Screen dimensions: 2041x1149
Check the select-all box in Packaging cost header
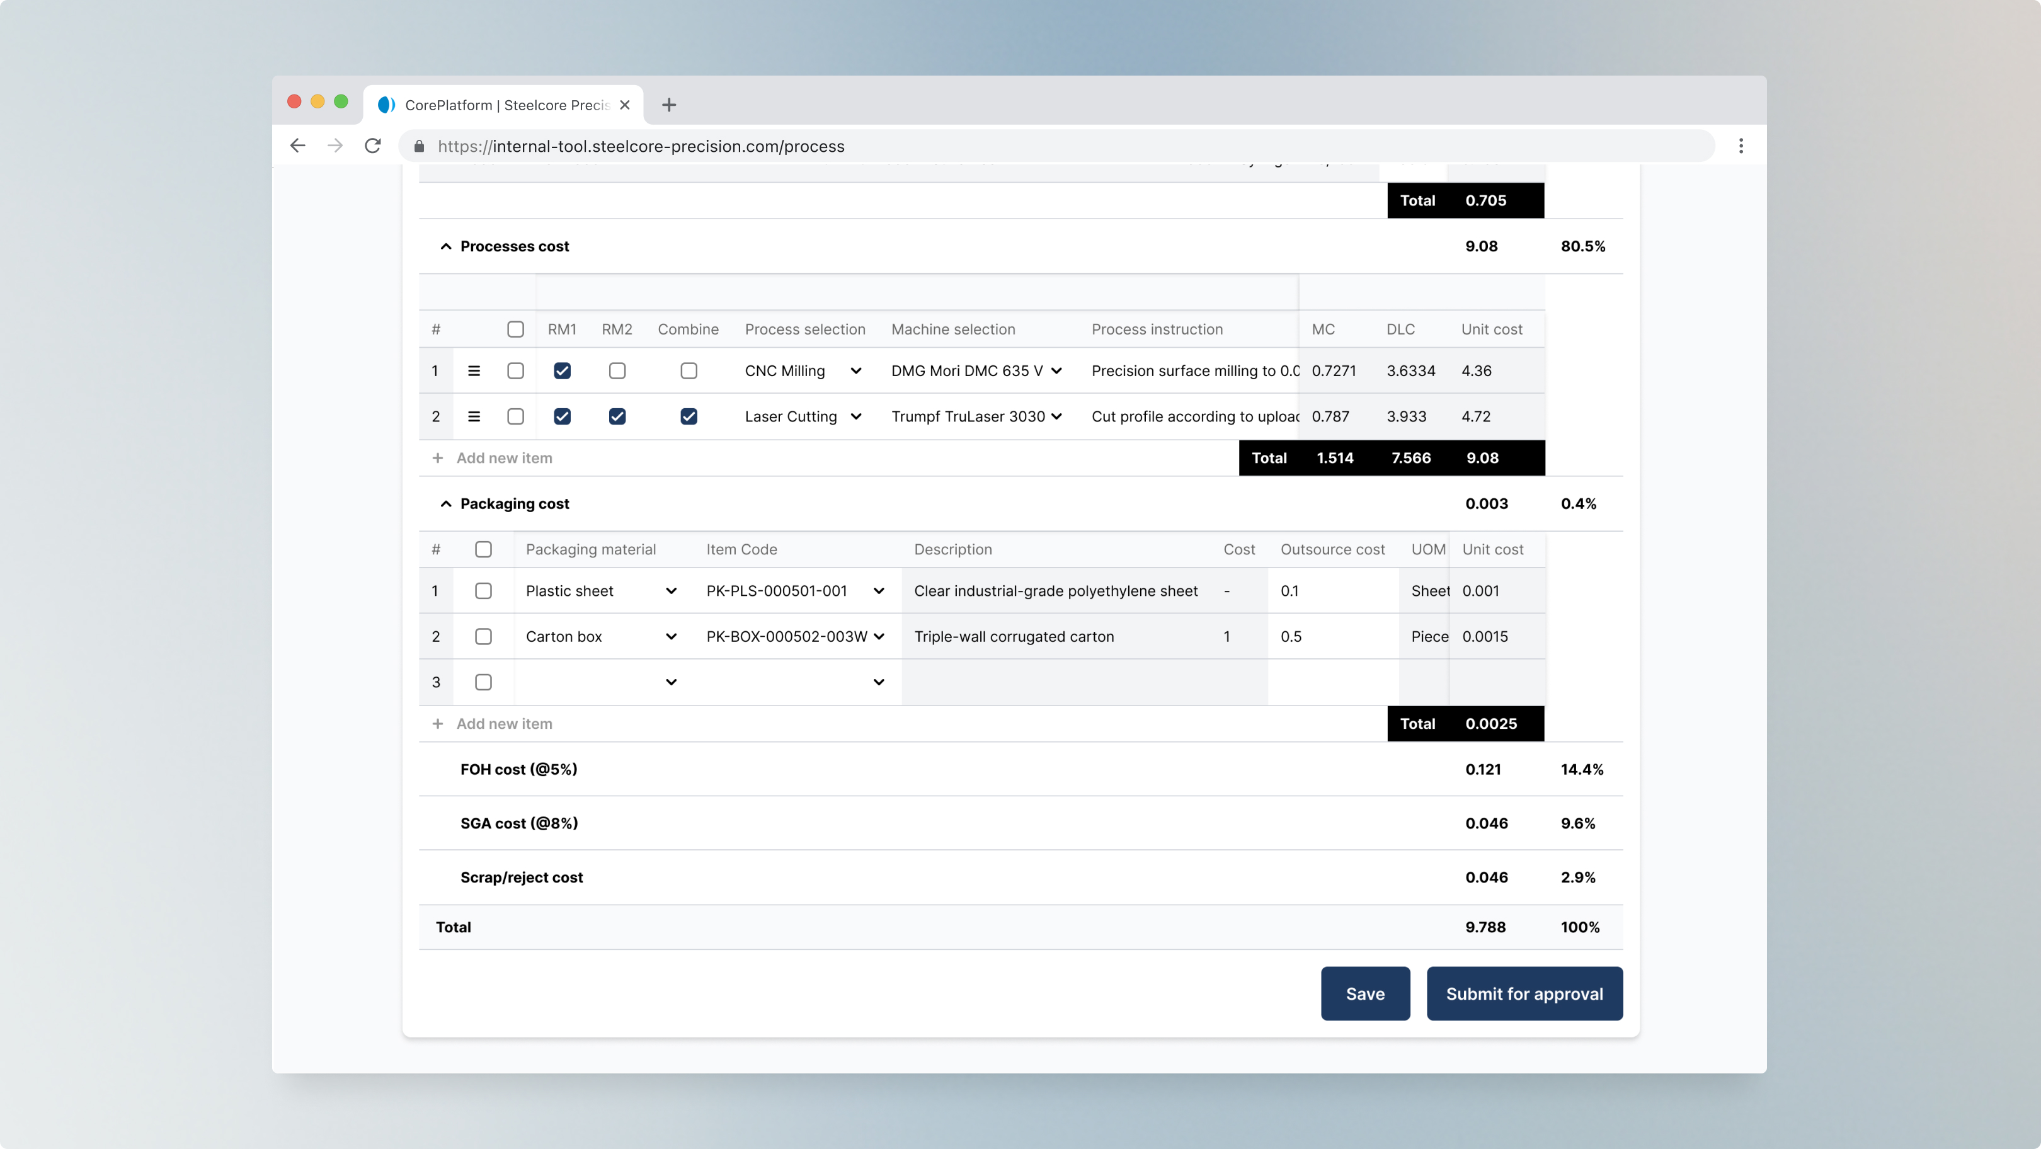[483, 548]
